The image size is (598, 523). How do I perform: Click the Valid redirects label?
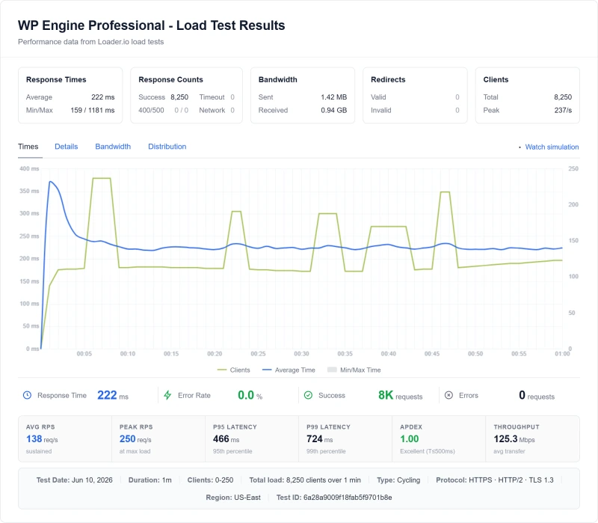point(378,97)
